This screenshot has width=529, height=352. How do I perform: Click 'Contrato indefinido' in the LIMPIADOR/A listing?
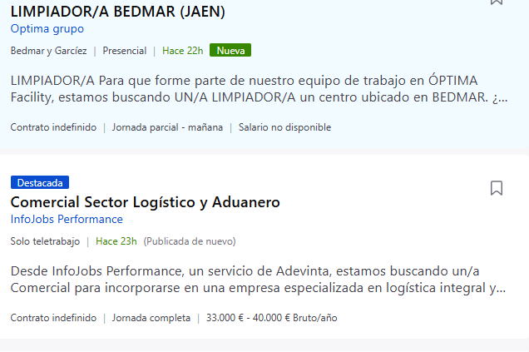[x=53, y=127]
